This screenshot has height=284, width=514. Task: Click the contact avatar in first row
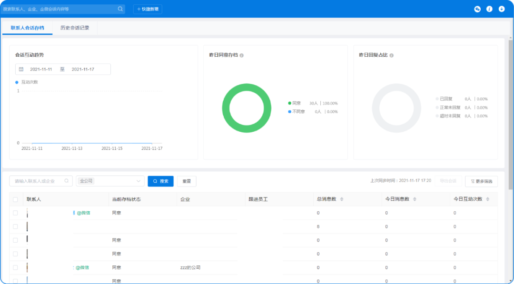[27, 213]
